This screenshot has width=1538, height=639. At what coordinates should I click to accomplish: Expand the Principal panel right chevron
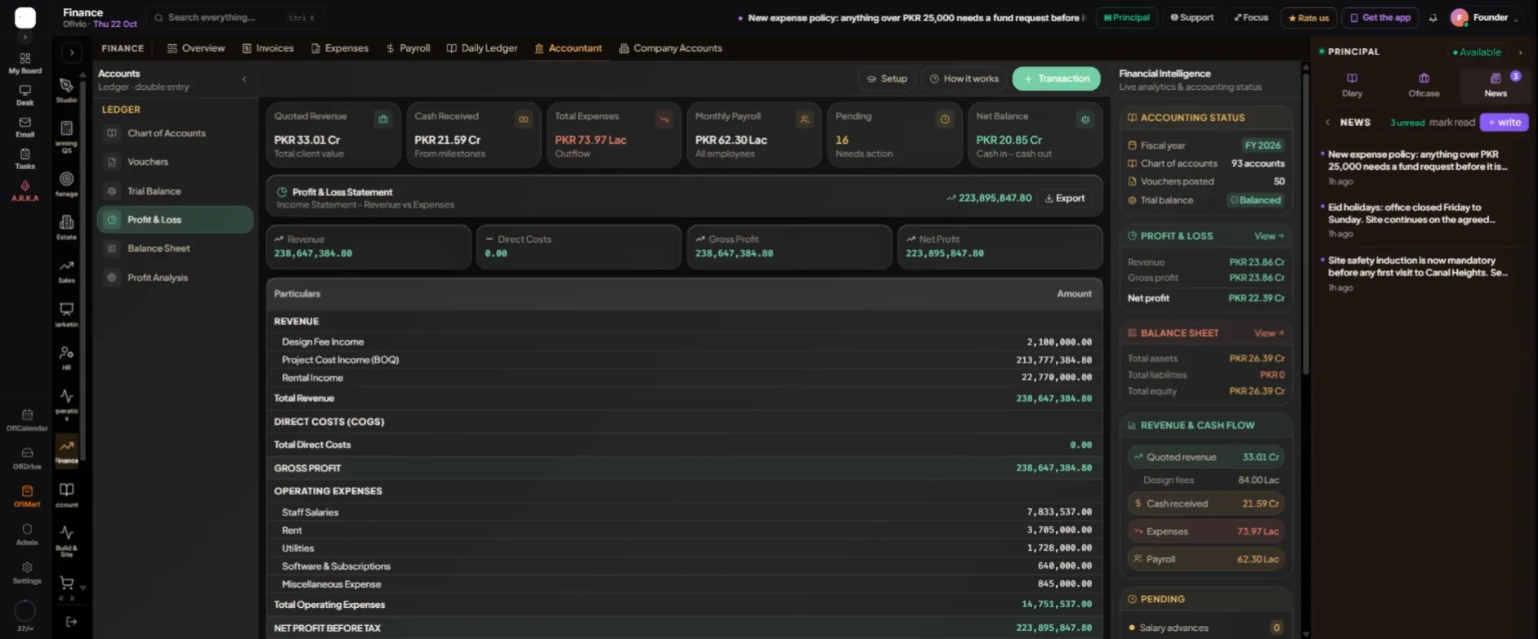tap(1520, 52)
